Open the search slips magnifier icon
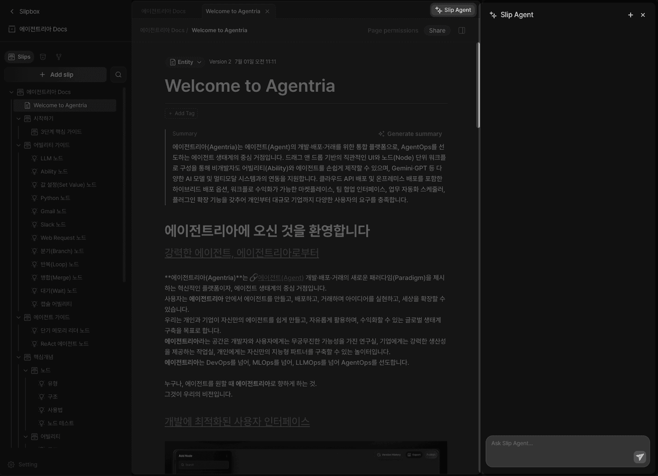Image resolution: width=658 pixels, height=476 pixels. point(118,75)
